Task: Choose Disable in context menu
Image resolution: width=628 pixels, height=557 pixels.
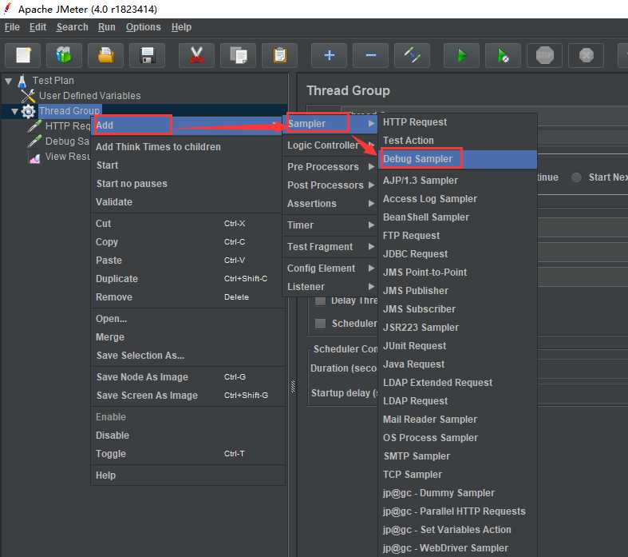Action: [x=188, y=435]
